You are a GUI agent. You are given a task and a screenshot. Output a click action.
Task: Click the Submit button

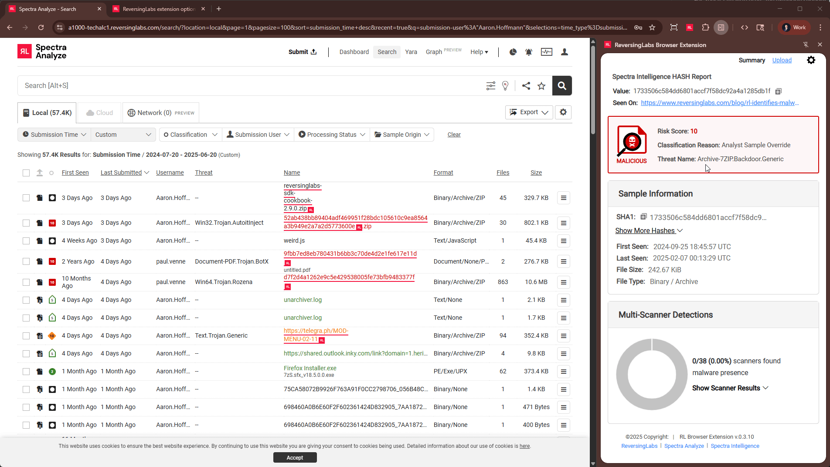point(303,52)
